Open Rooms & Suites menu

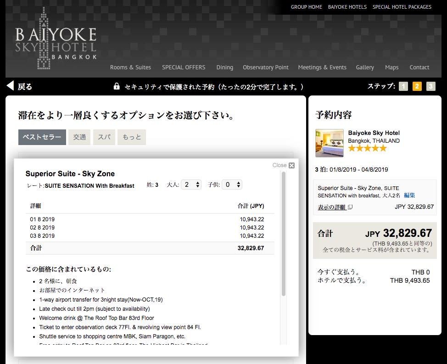(130, 67)
